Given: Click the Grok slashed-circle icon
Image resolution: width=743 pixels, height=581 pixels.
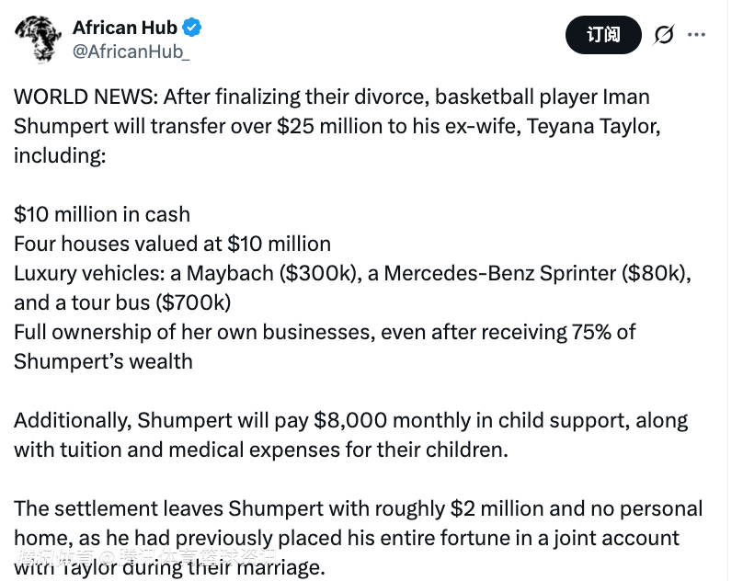Looking at the screenshot, I should pyautogui.click(x=663, y=35).
